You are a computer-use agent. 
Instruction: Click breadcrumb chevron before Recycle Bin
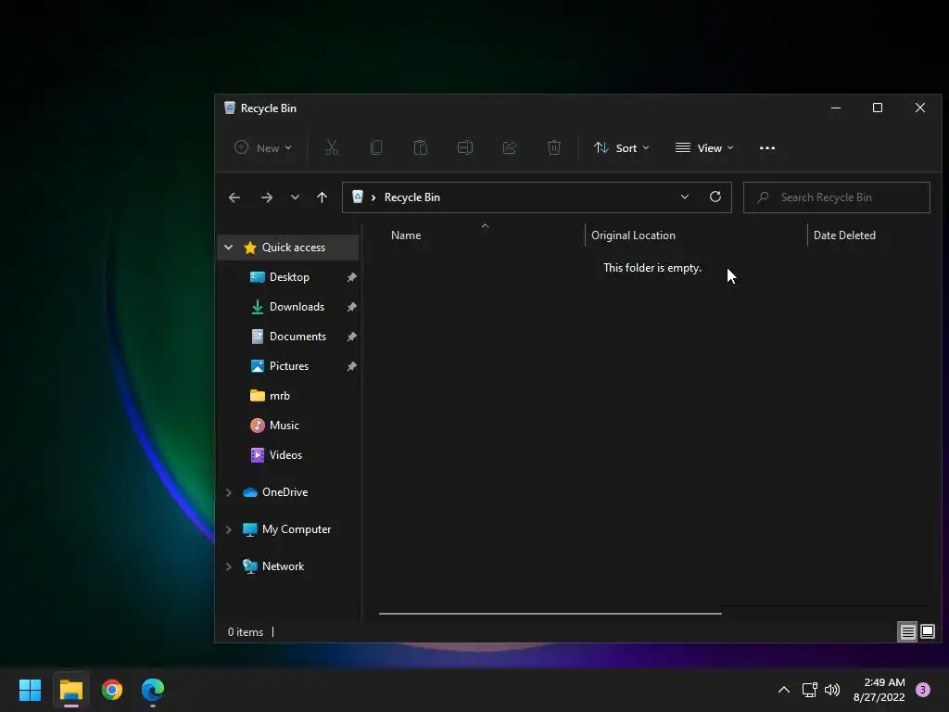pos(373,197)
